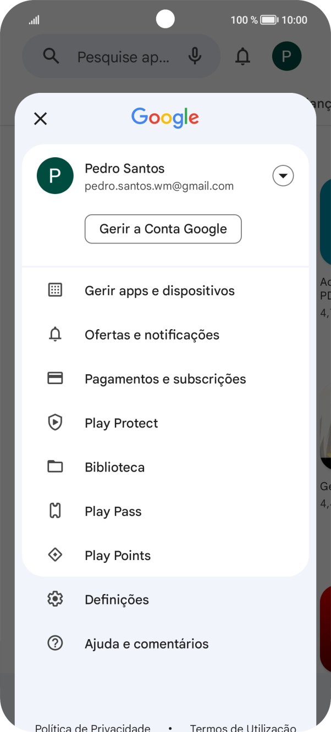Start voice search with the microphone icon
The image size is (331, 732).
(x=195, y=56)
